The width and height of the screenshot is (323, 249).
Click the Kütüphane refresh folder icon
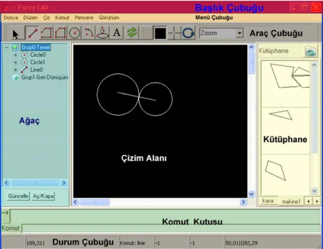tap(310, 51)
